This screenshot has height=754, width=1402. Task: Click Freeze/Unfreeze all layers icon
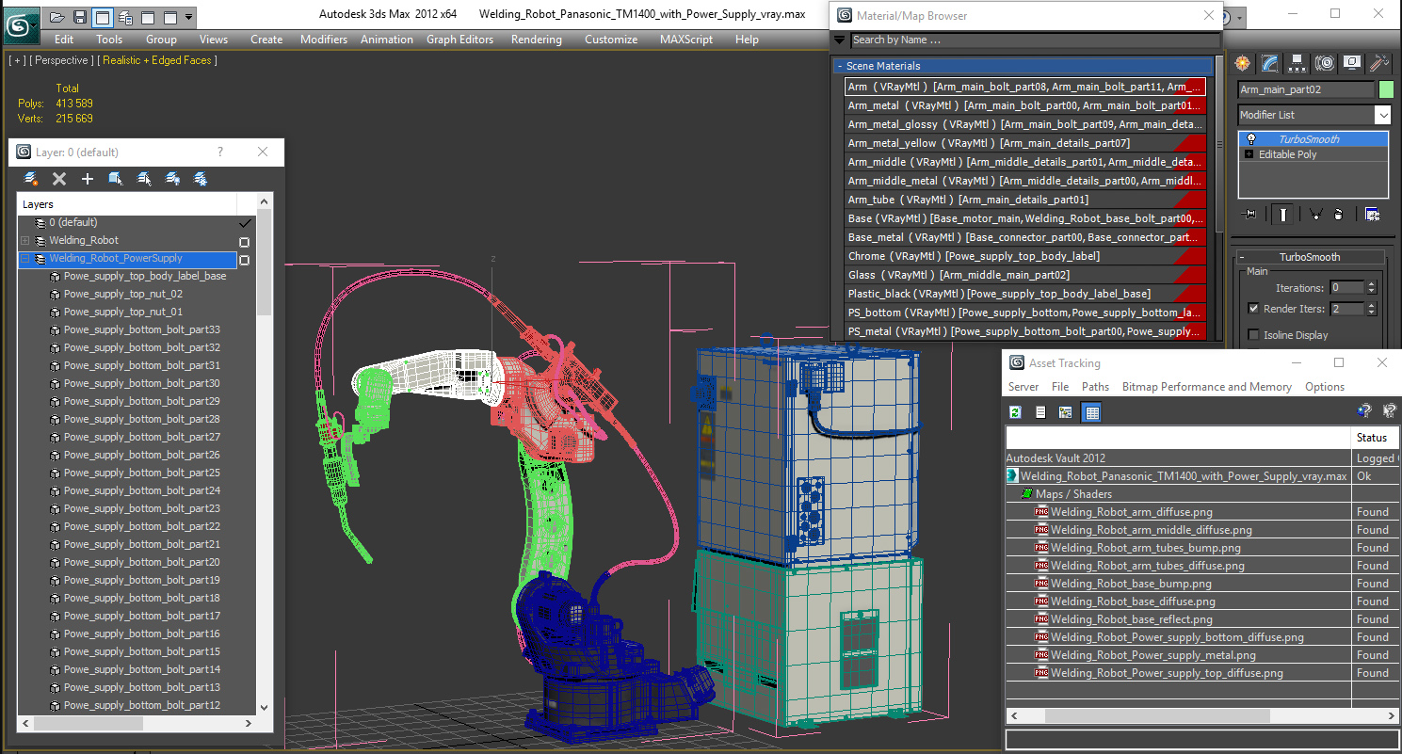[x=201, y=178]
